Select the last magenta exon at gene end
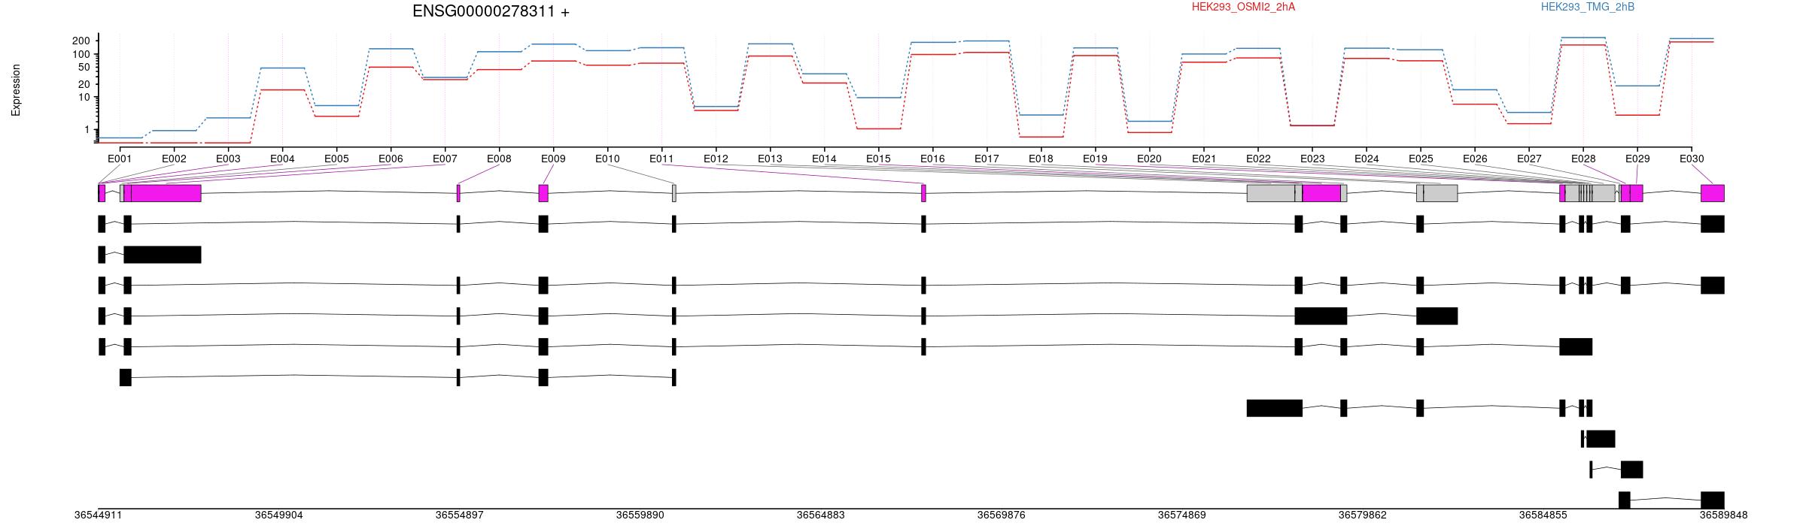Screen dimensions: 1806x526 1713,193
